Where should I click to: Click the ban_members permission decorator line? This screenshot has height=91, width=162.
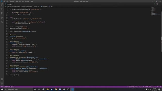coord(24,57)
